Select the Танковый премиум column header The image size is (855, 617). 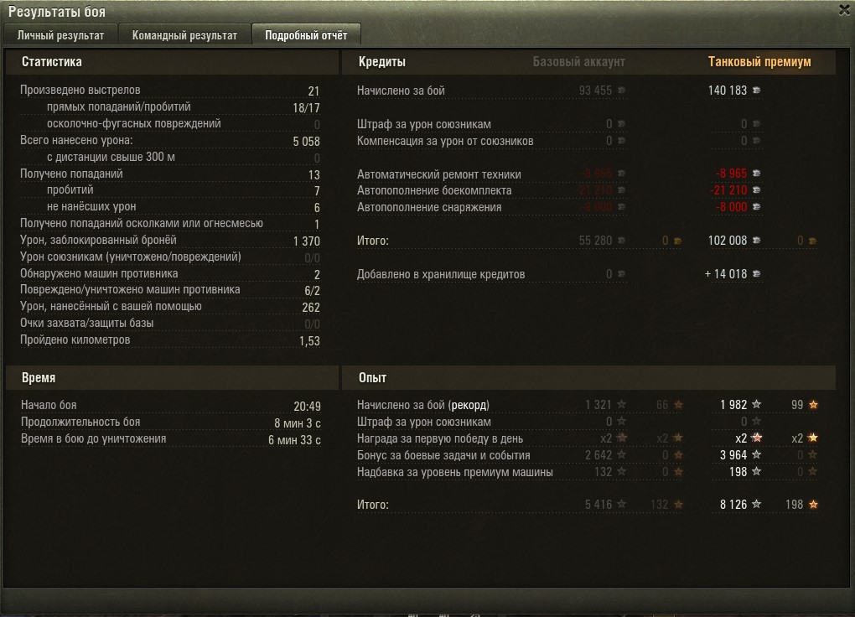click(x=759, y=62)
